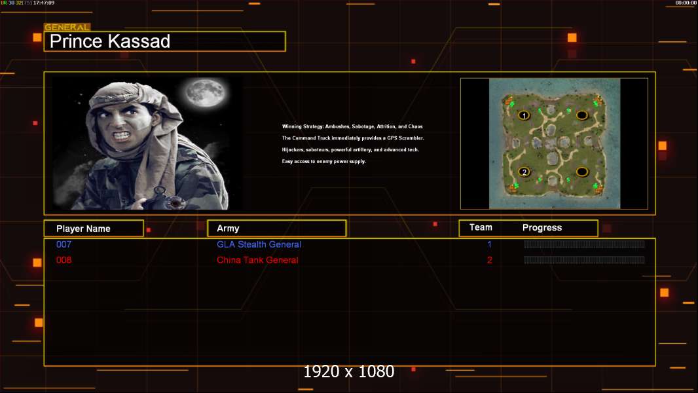Select the empty lower-right start slot on map
698x393 pixels.
click(582, 172)
